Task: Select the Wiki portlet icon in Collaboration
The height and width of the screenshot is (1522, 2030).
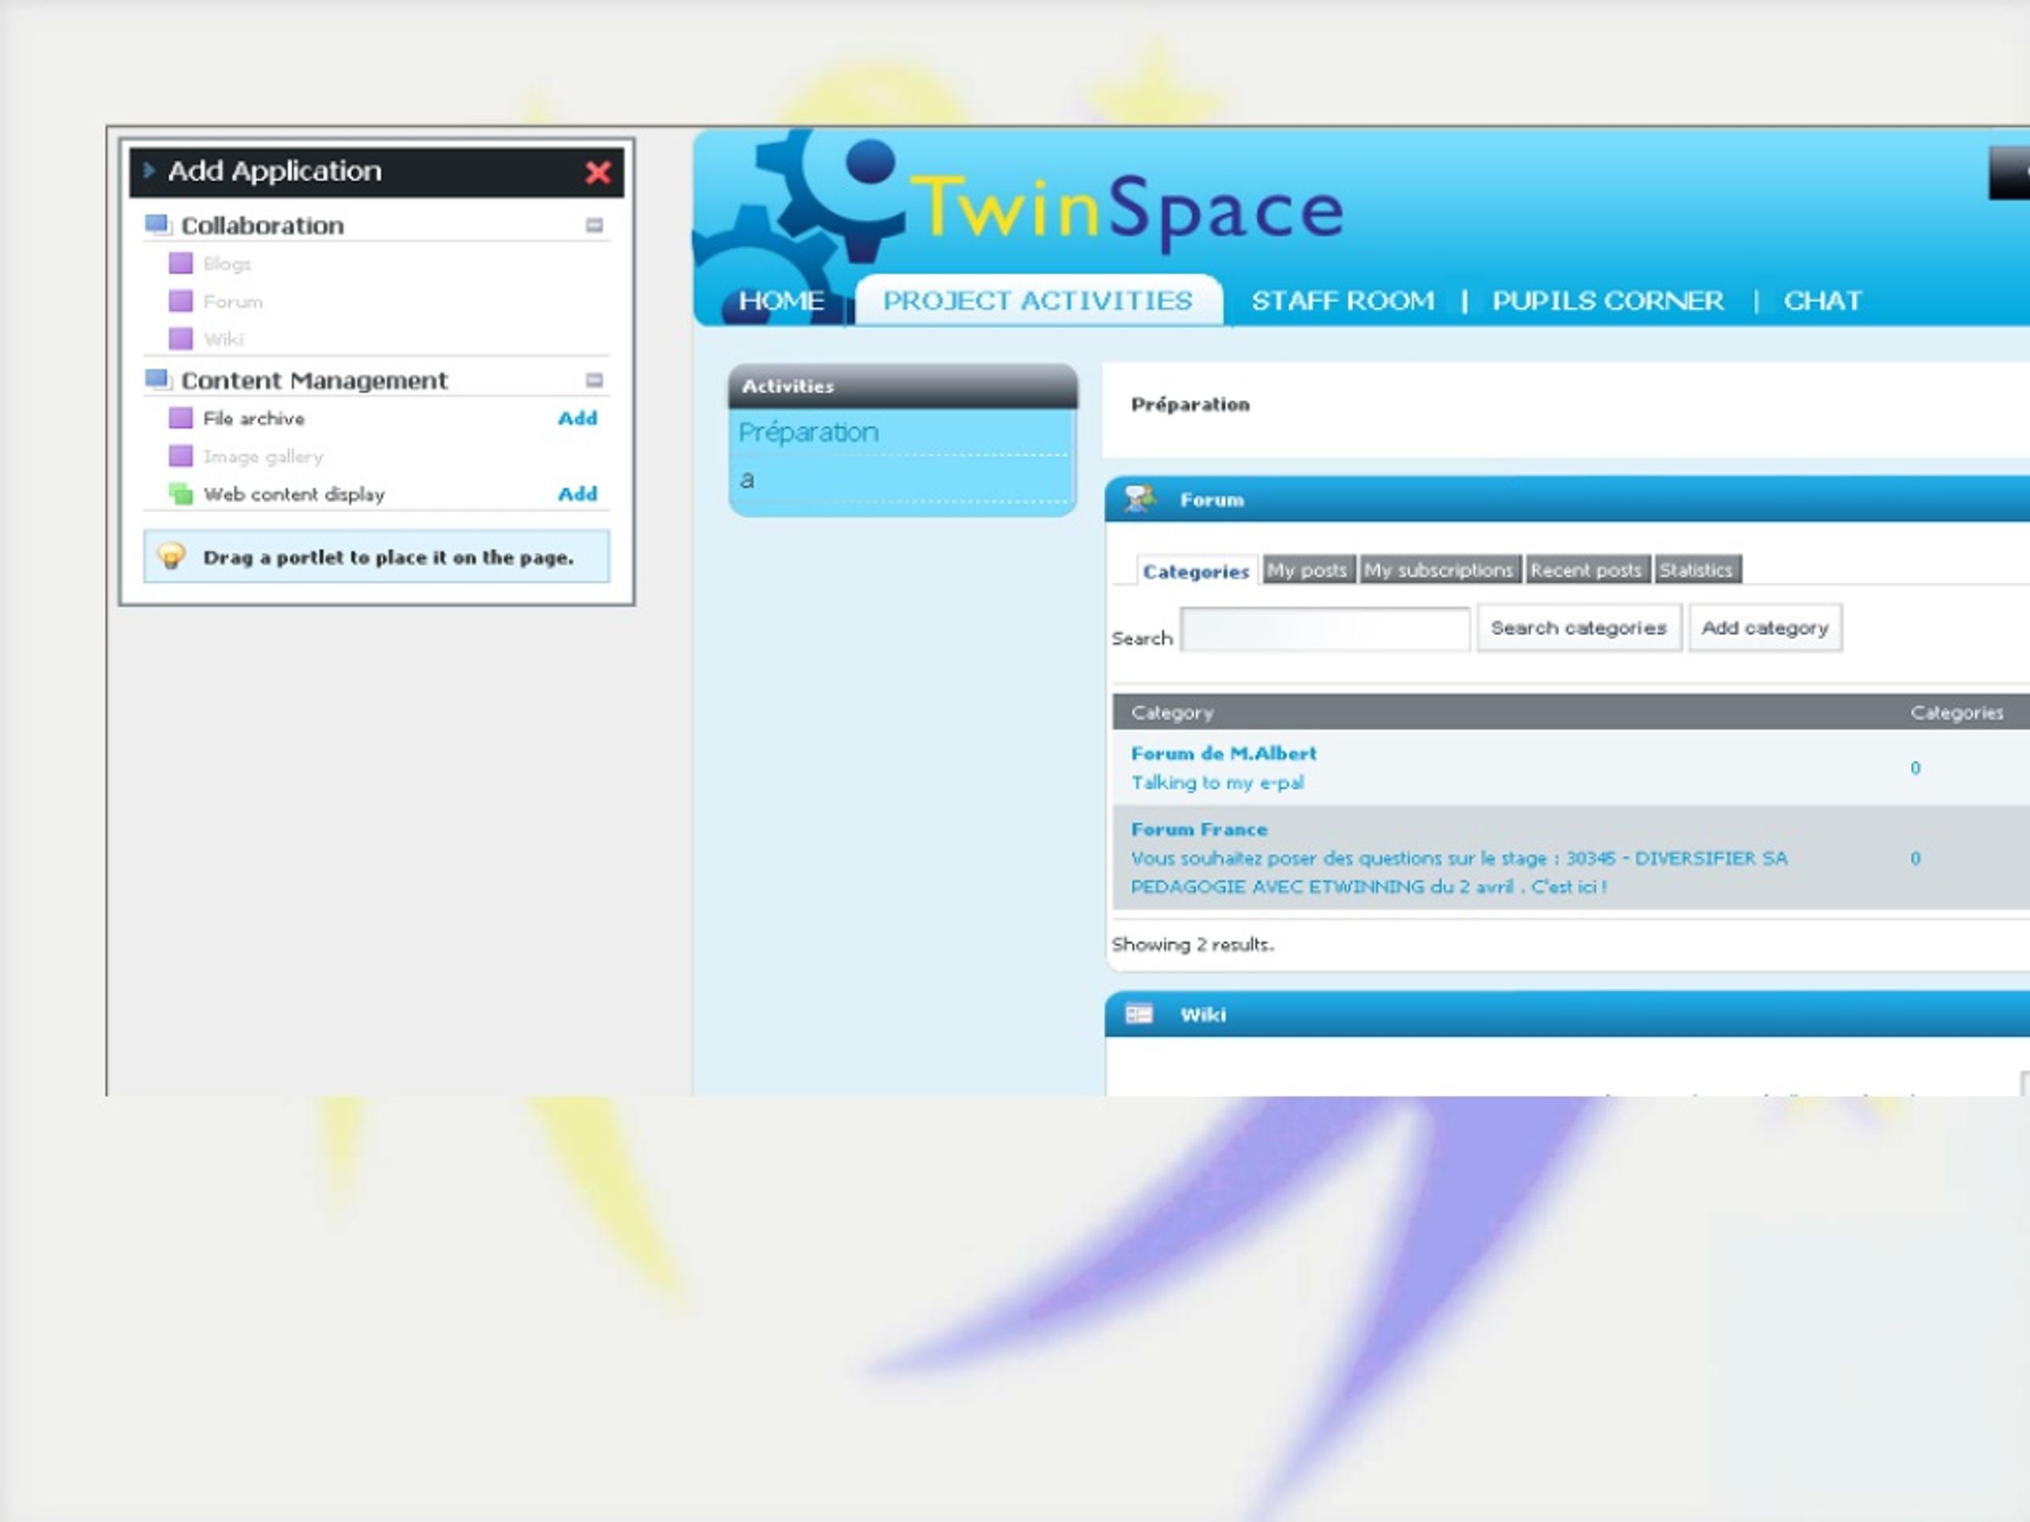Action: coord(181,338)
